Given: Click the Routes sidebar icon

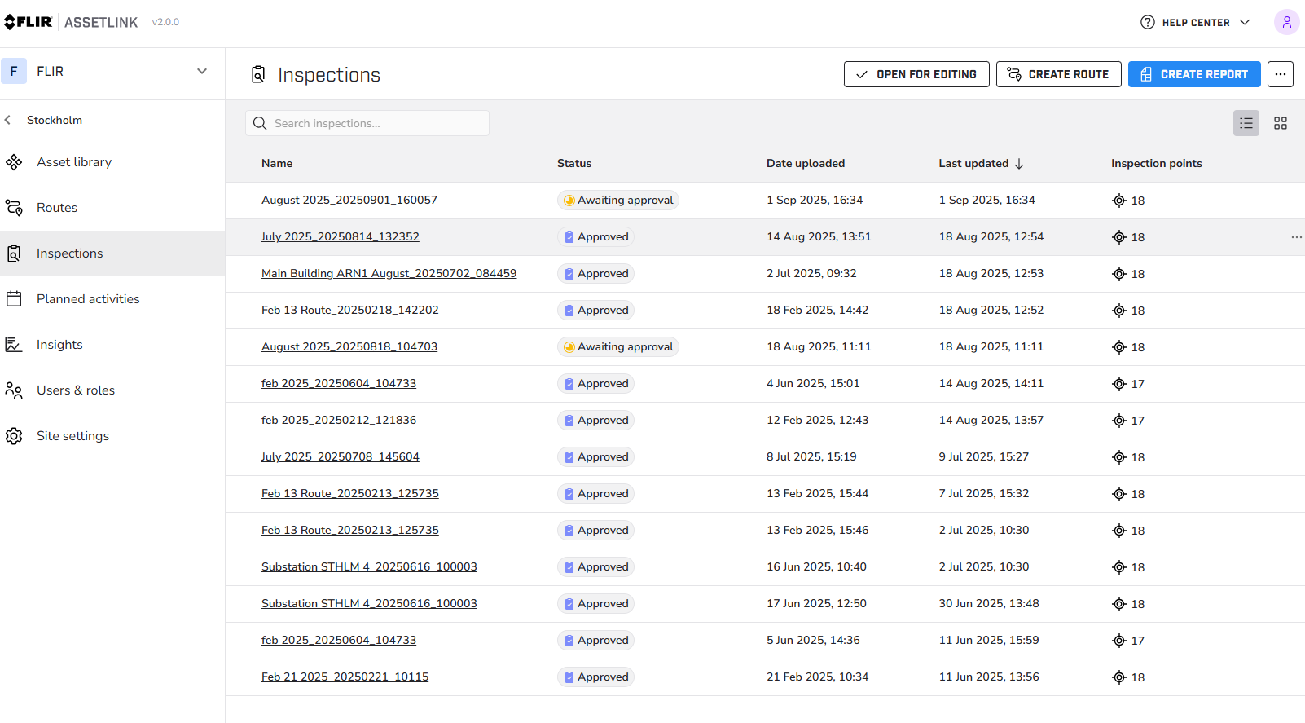Looking at the screenshot, I should [x=14, y=208].
